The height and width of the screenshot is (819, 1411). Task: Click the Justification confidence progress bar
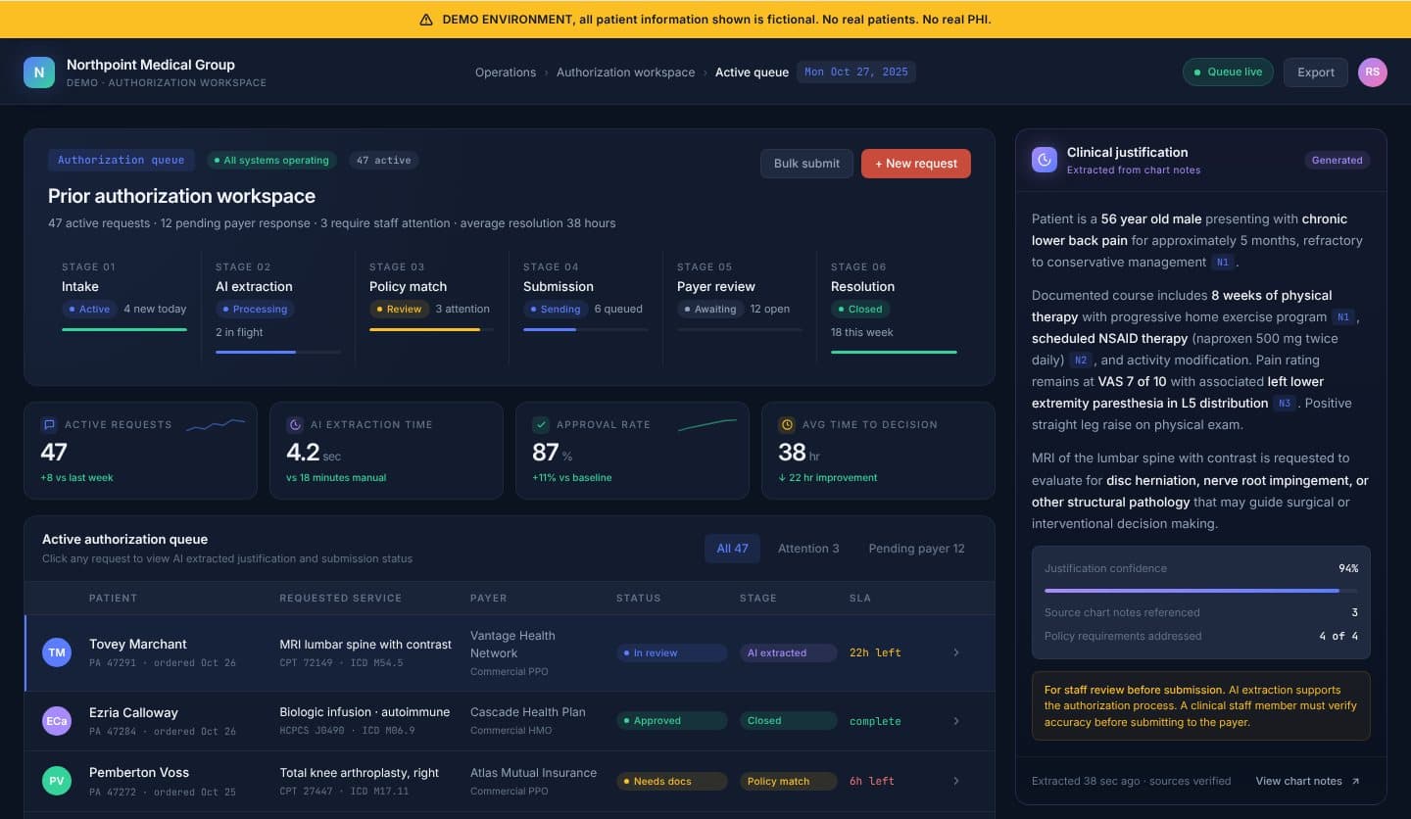[x=1201, y=591]
